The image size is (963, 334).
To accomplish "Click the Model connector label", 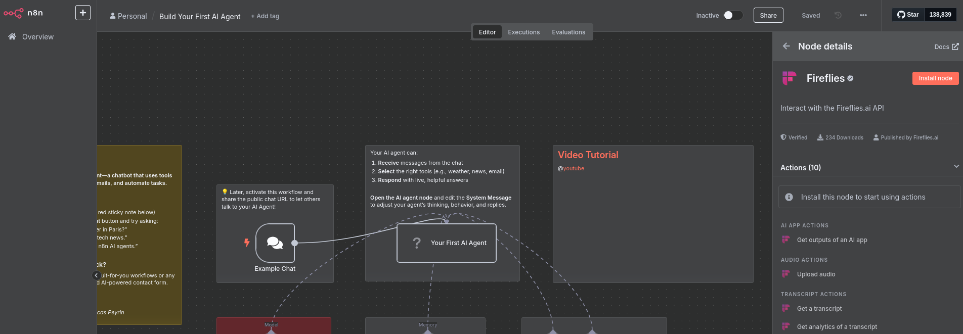I will 271,325.
